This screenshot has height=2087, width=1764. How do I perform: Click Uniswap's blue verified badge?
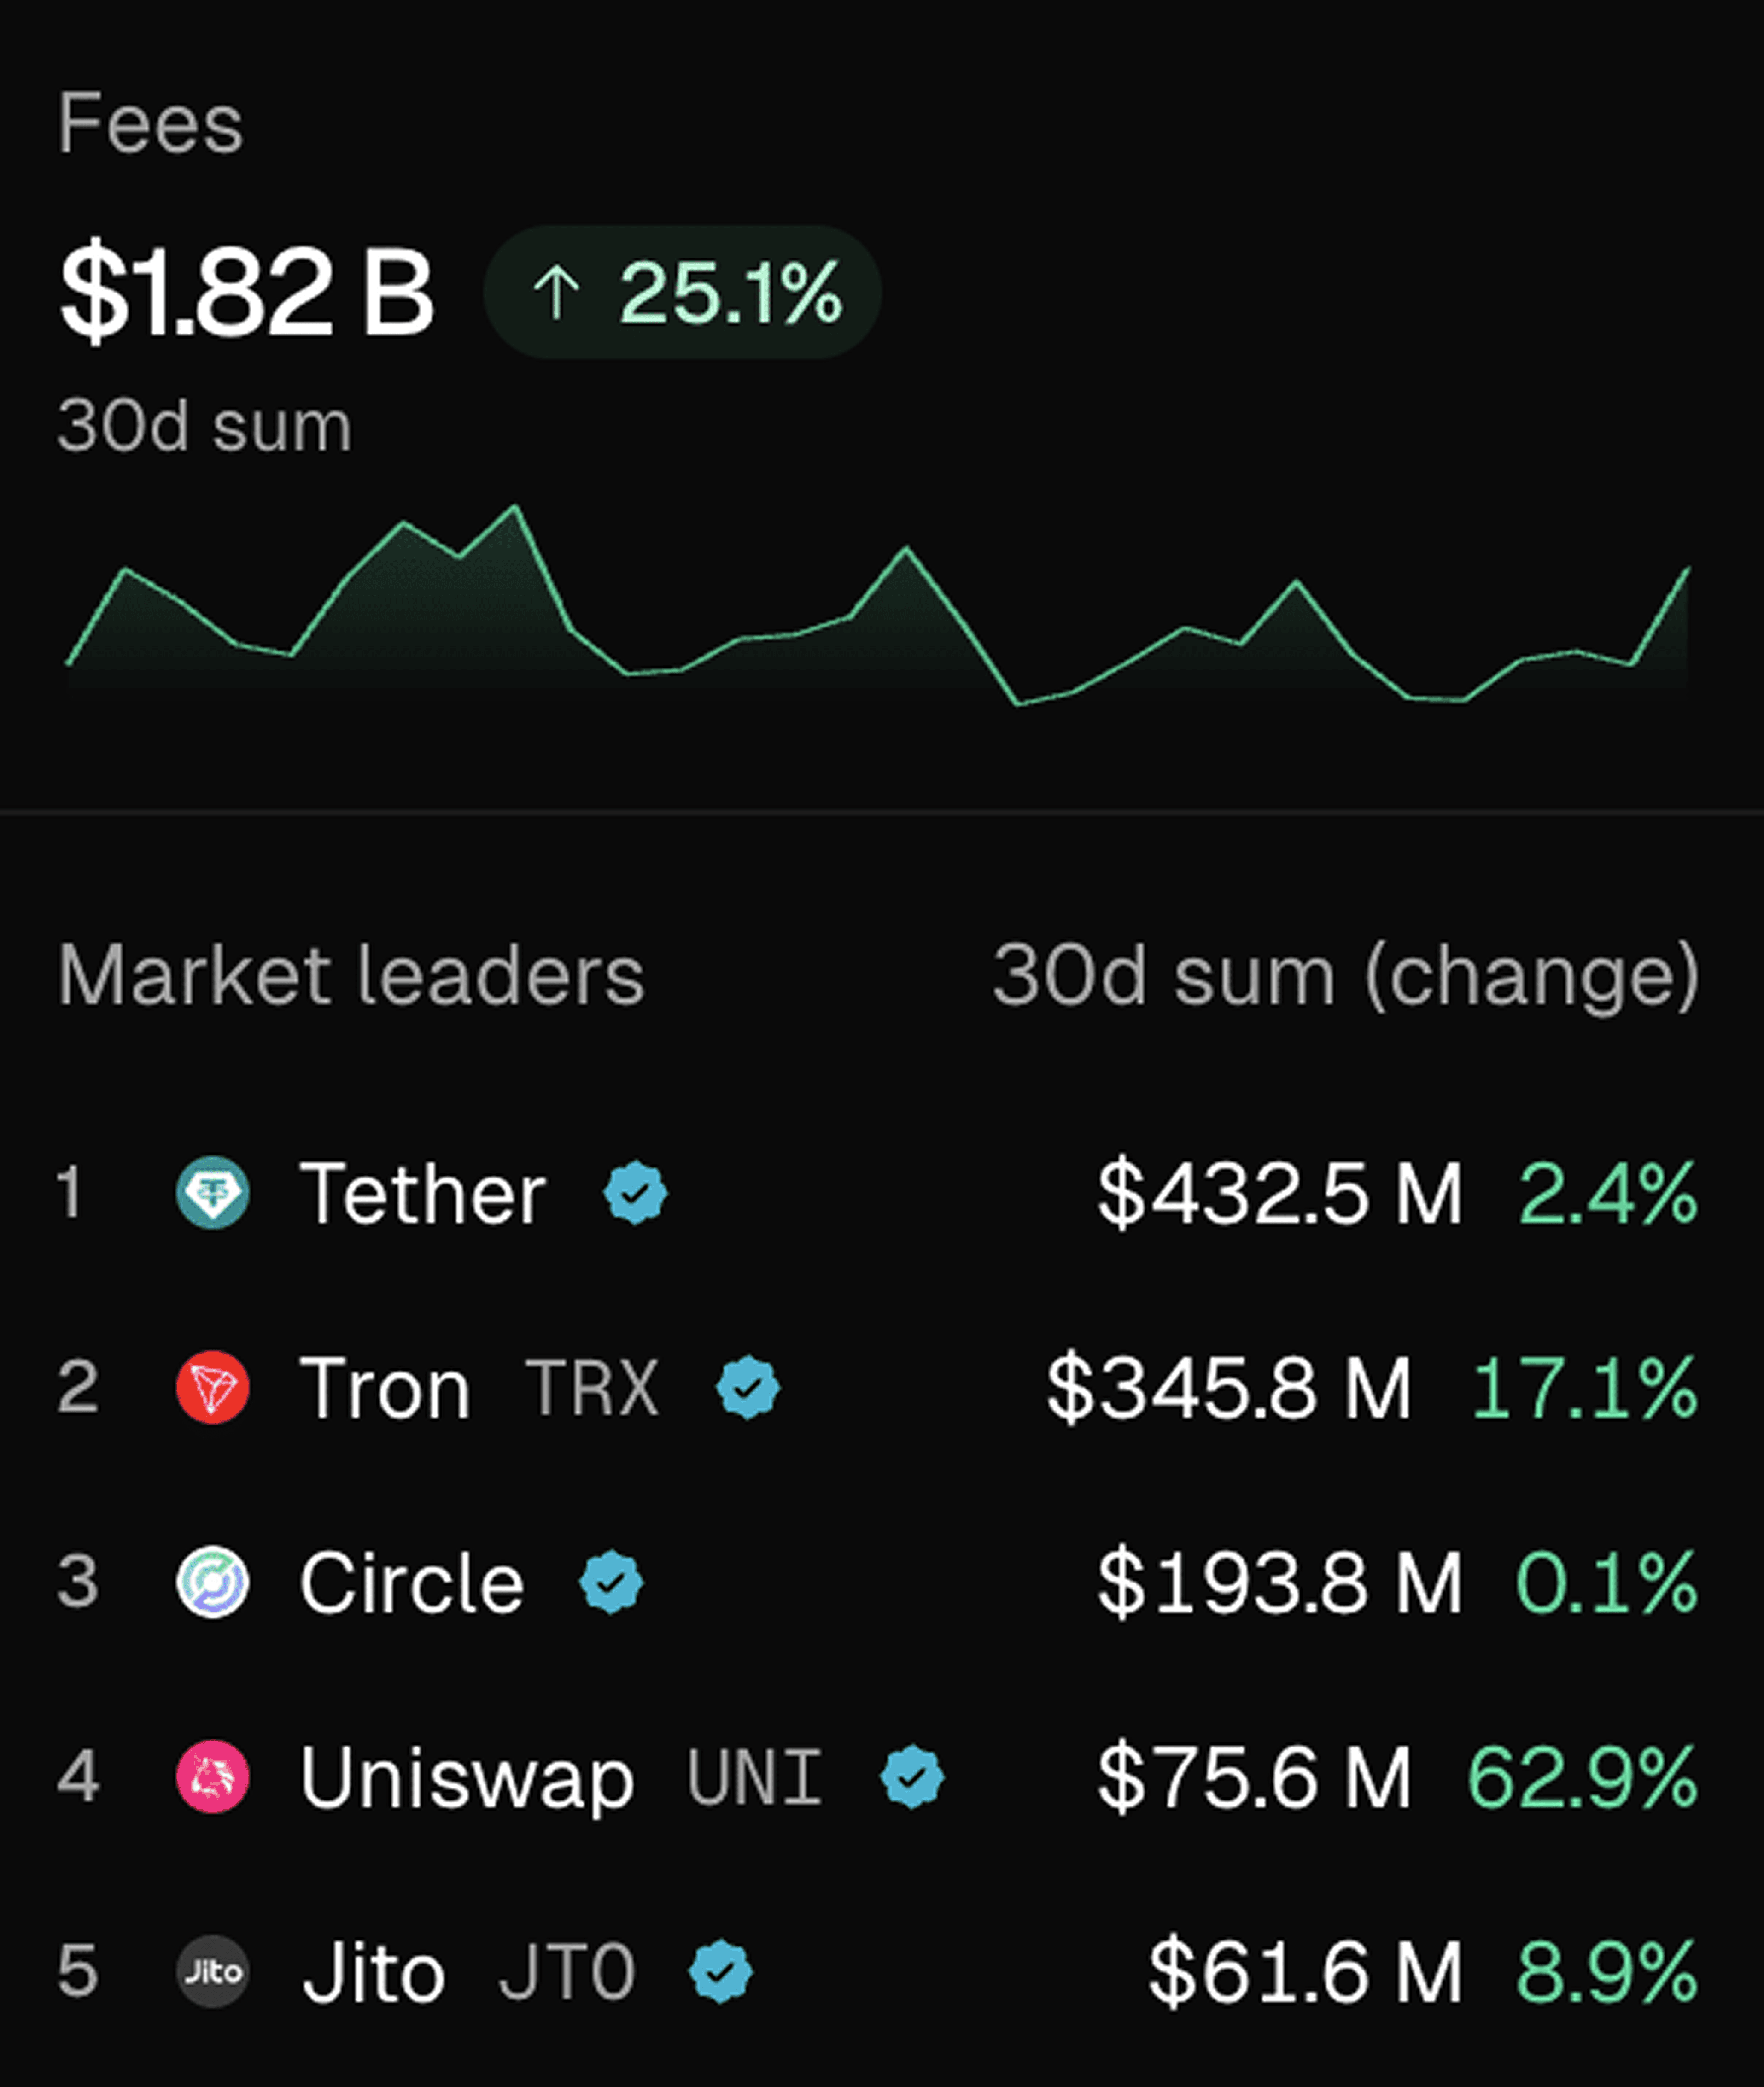911,1777
